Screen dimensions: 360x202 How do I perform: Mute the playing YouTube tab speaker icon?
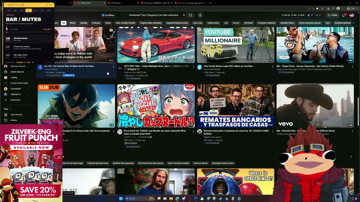coord(78,3)
